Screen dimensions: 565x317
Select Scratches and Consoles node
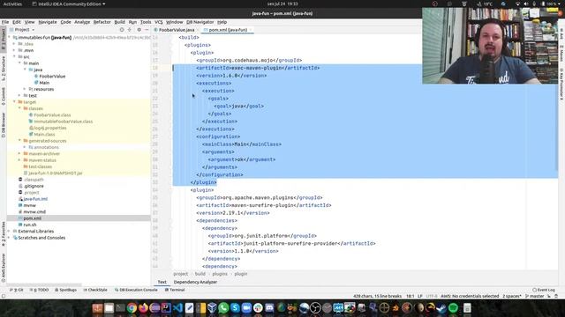(x=41, y=238)
